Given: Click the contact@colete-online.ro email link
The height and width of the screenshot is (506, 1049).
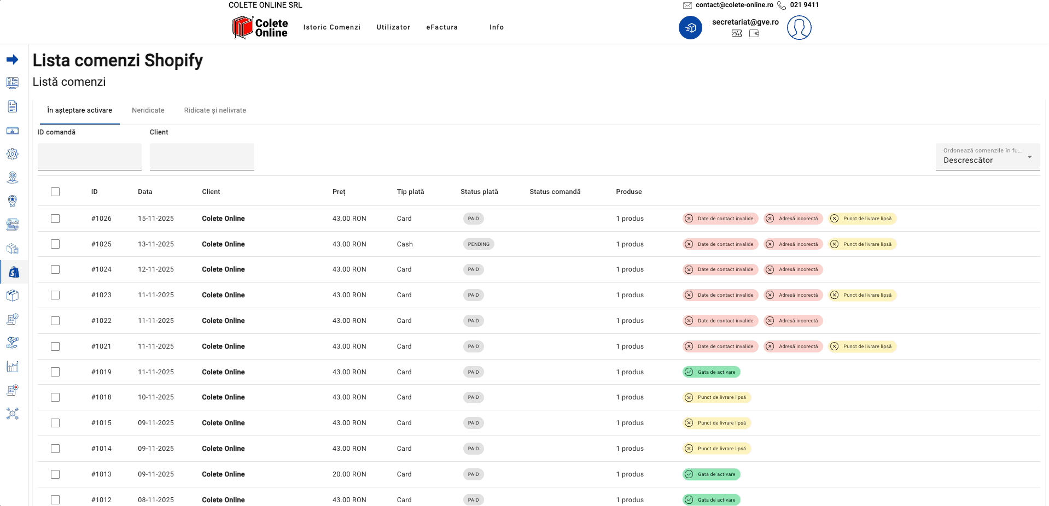Looking at the screenshot, I should click(734, 5).
